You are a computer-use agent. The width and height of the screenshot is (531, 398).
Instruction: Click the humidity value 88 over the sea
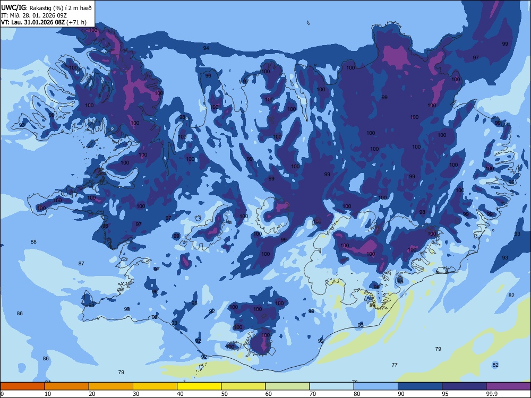click(33, 242)
